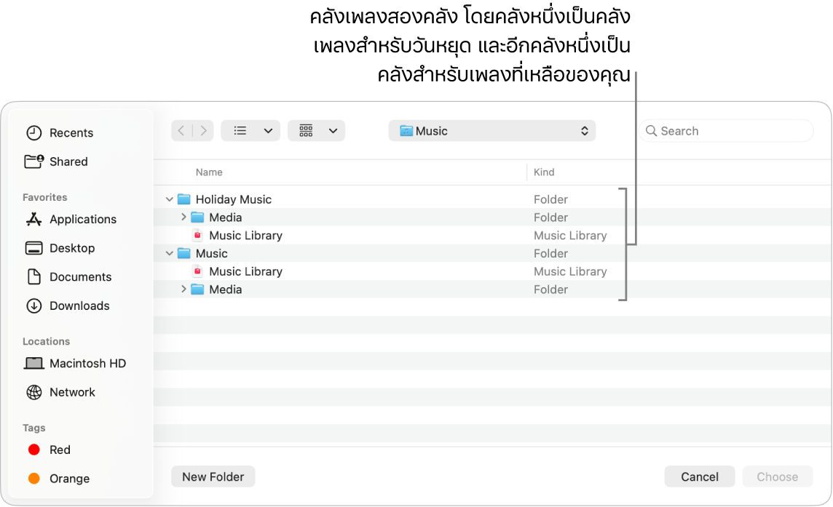Select Macintosh HD under Locations
This screenshot has height=507, width=833.
click(x=89, y=363)
